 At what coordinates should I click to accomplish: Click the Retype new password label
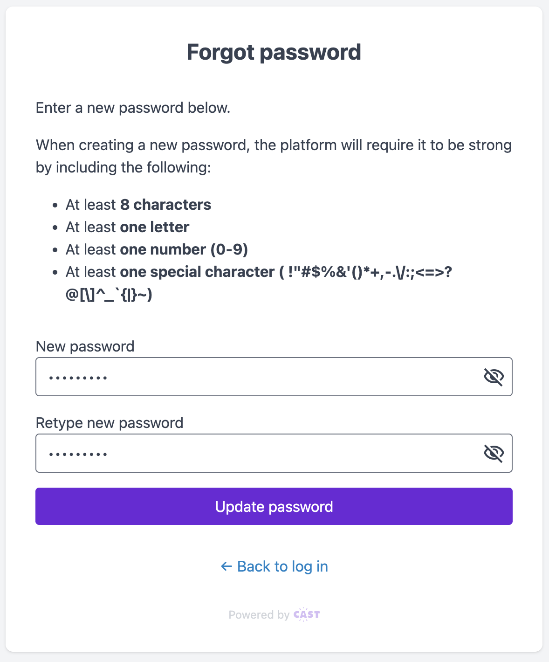110,423
